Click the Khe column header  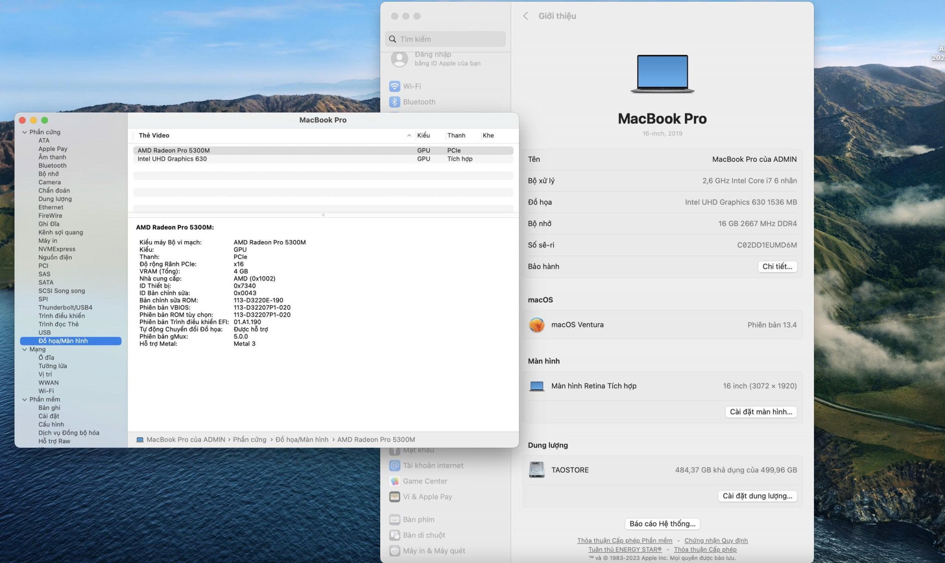tap(488, 136)
